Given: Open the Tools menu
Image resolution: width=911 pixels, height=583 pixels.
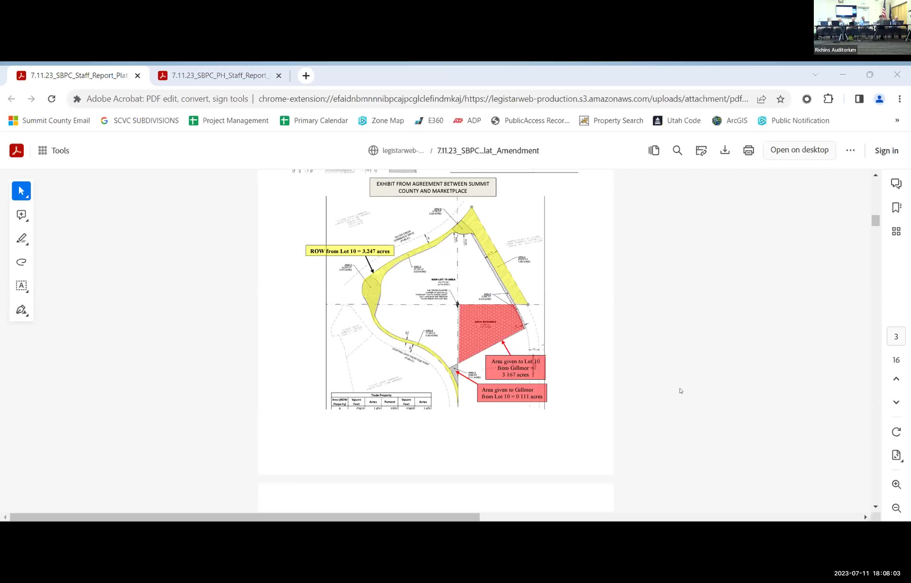Looking at the screenshot, I should coord(54,151).
